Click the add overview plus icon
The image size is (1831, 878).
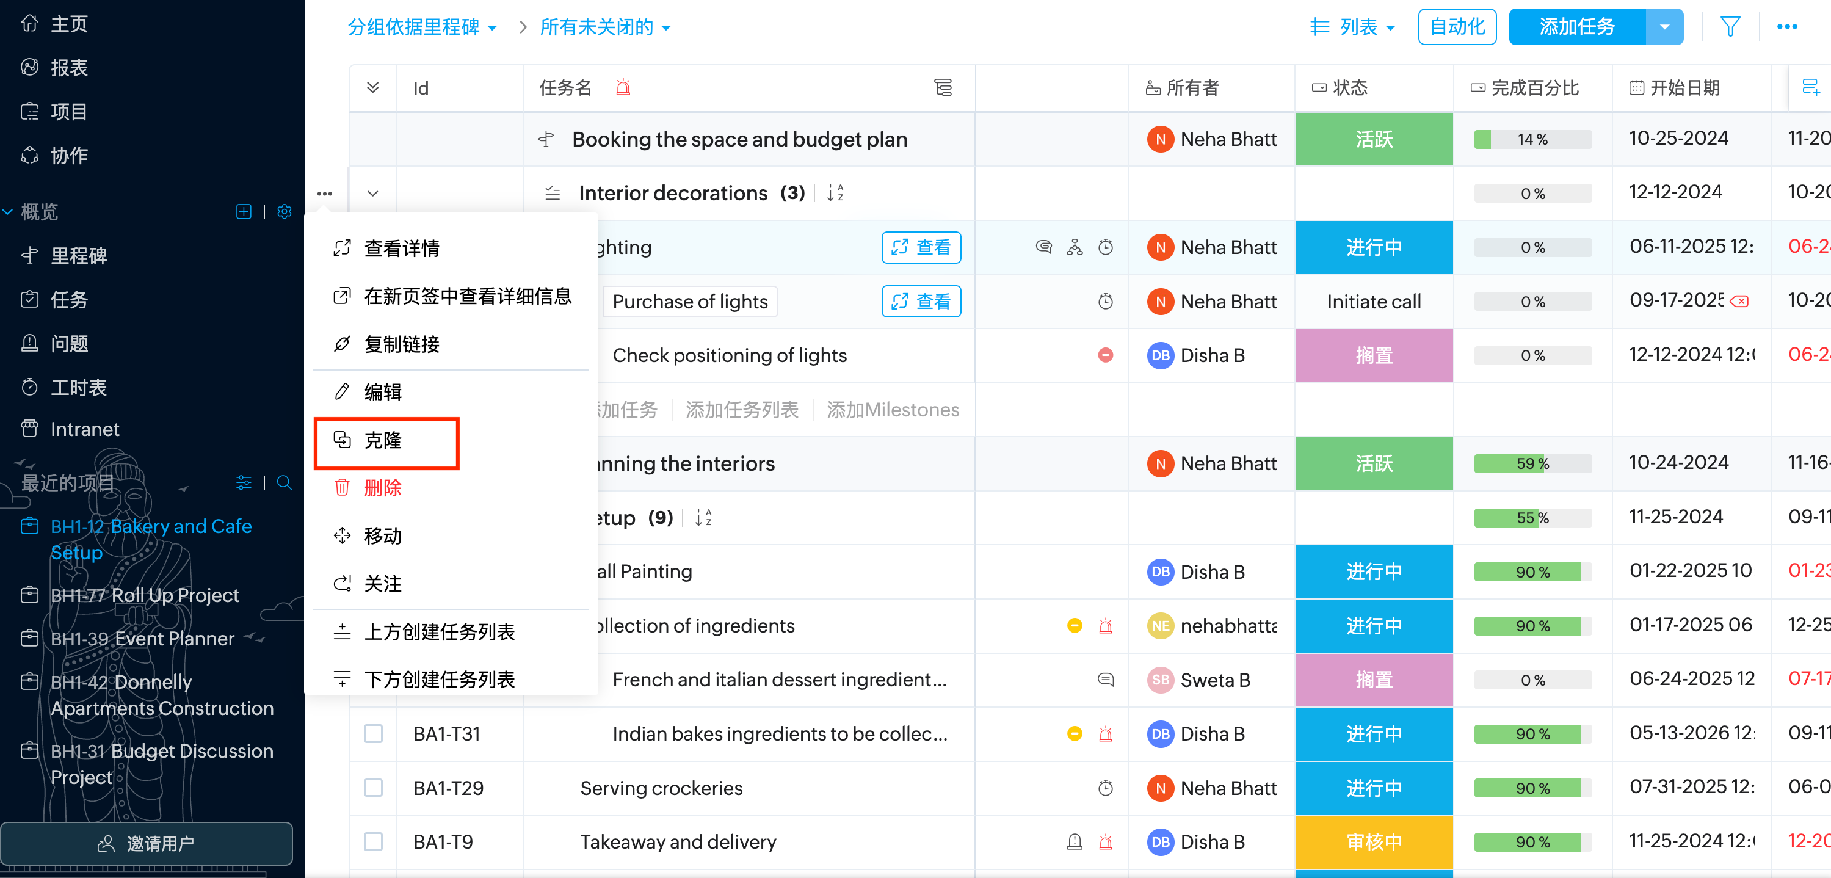click(x=243, y=212)
